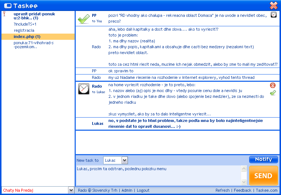Click the red cancel icon on Rado's task

273,85
